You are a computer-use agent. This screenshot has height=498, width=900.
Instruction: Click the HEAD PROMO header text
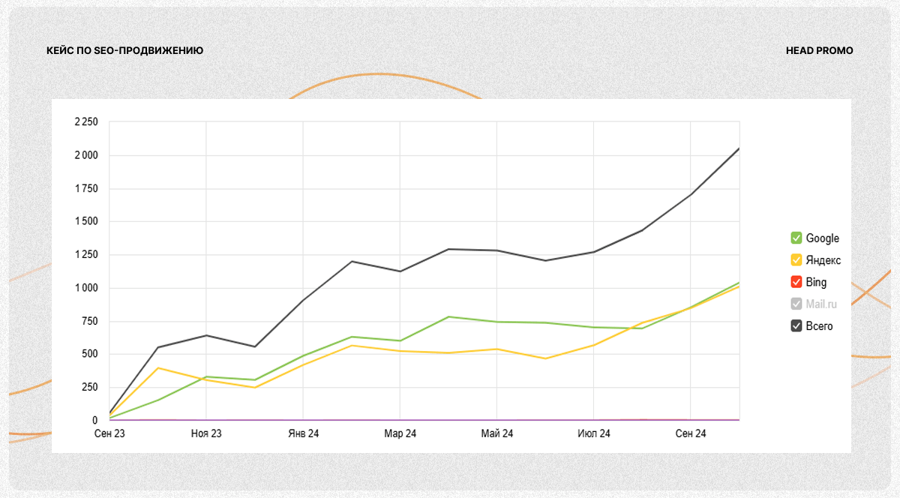819,51
